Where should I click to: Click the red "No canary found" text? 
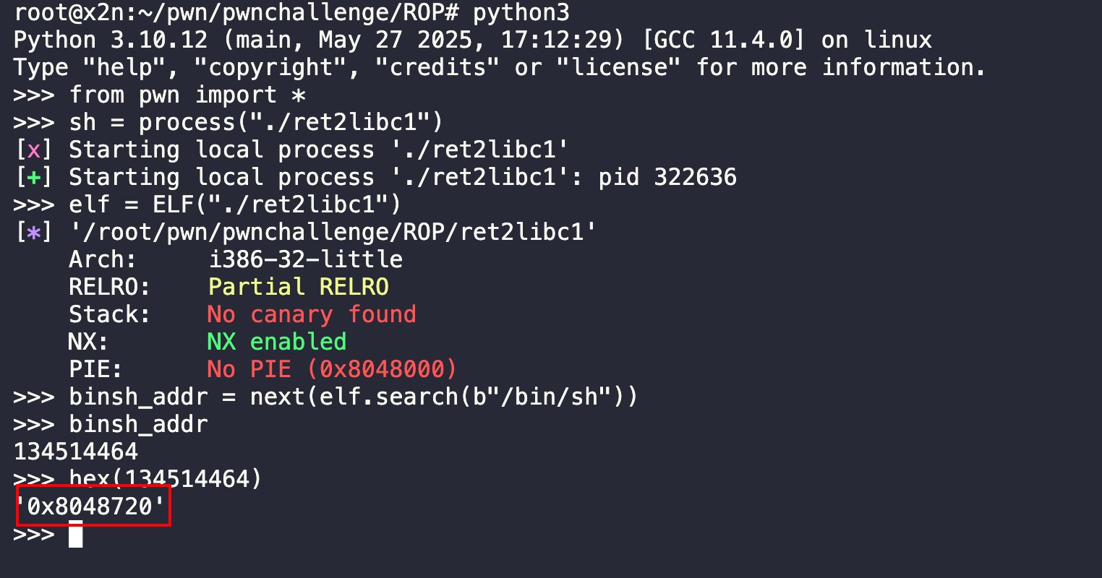point(311,314)
